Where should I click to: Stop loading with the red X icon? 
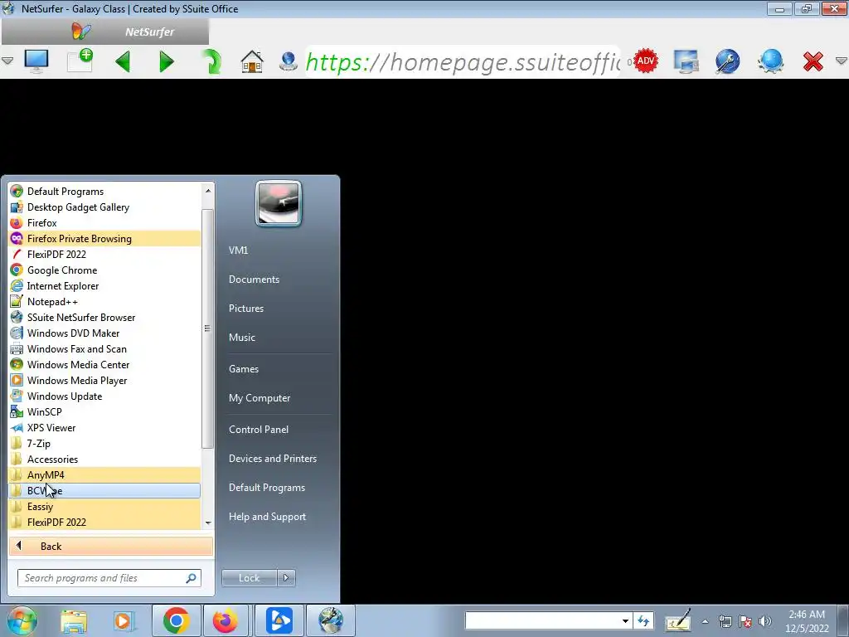[813, 61]
